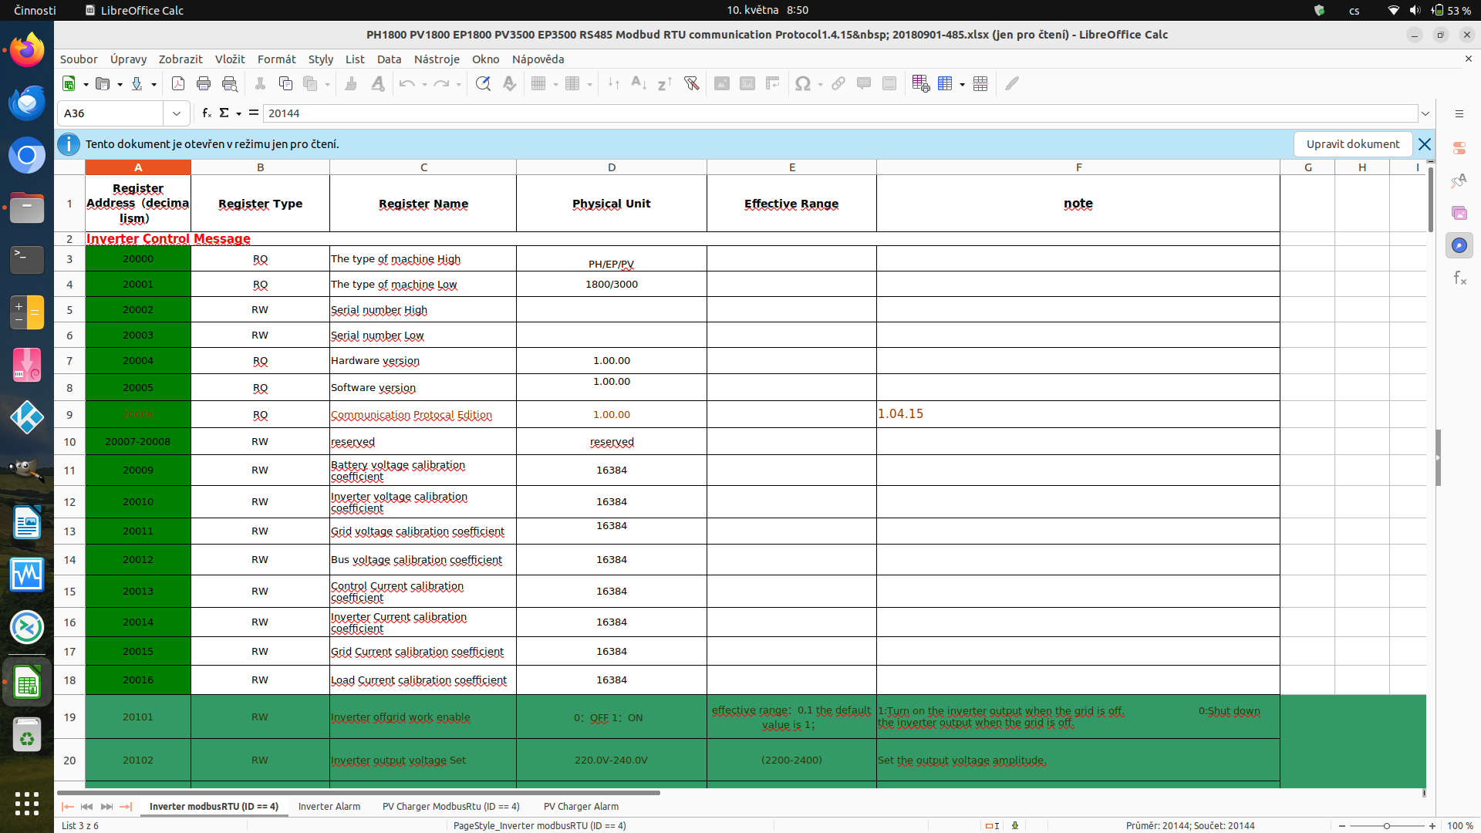Open Firefox from the dock
The height and width of the screenshot is (833, 1481).
27,51
